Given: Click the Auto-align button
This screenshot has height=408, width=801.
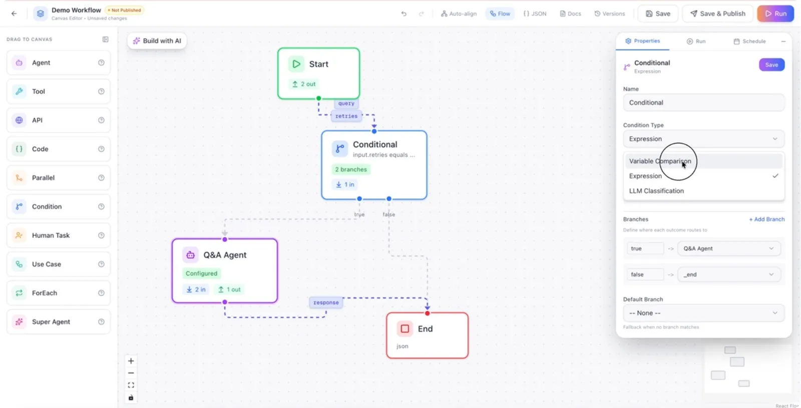Looking at the screenshot, I should click(459, 14).
